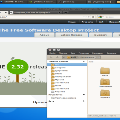Open Projects link on GNOME site
This screenshot has width=120, height=120.
(x=87, y=22)
